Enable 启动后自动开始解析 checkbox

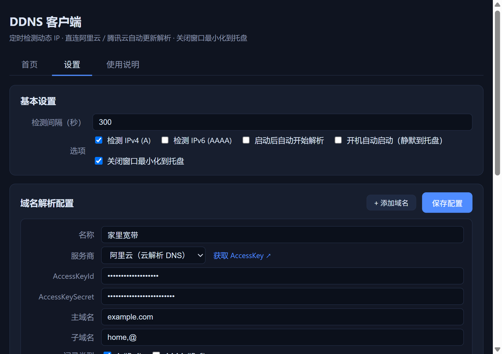246,140
